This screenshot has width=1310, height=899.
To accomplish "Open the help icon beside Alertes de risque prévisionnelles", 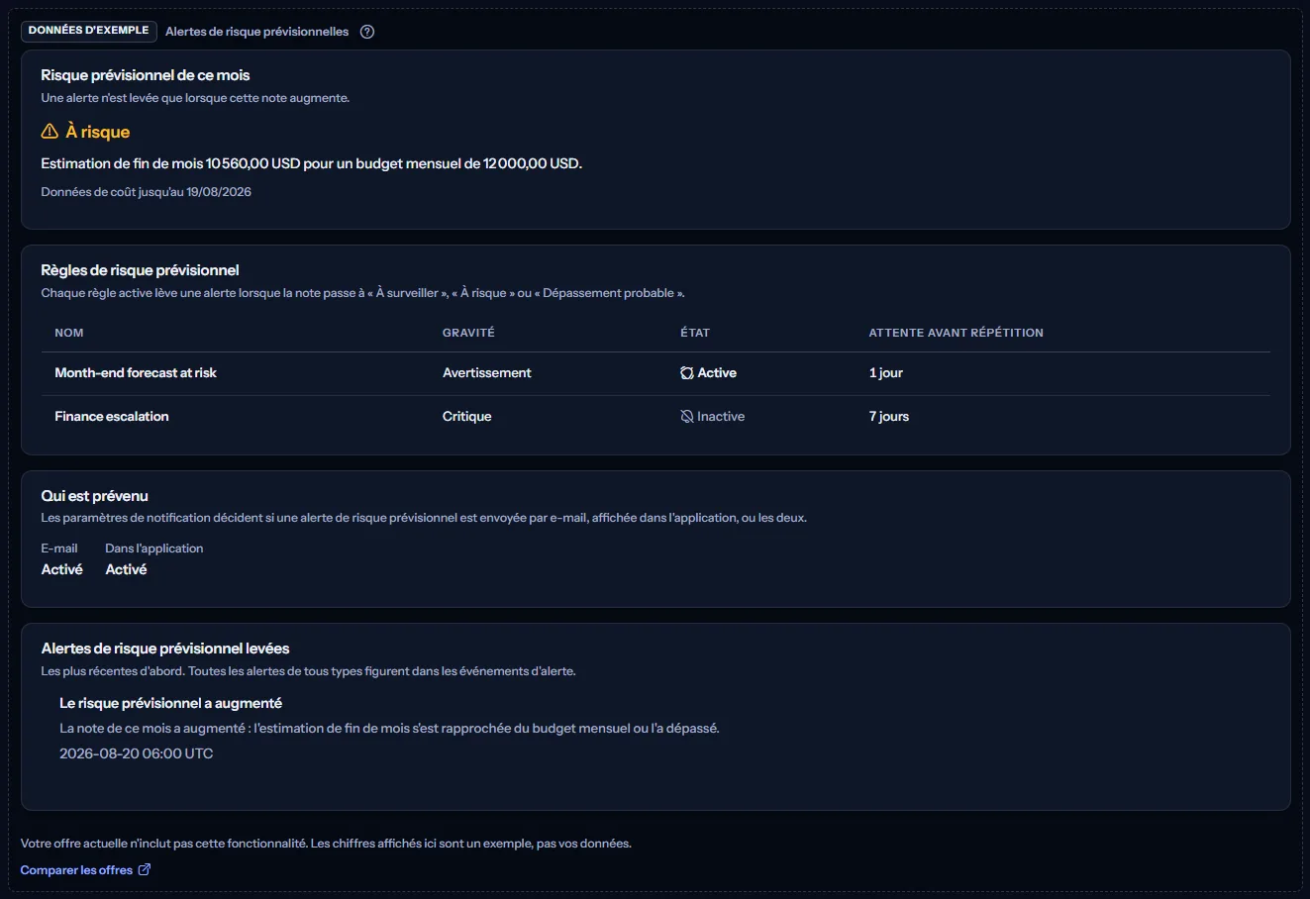I will pyautogui.click(x=367, y=32).
